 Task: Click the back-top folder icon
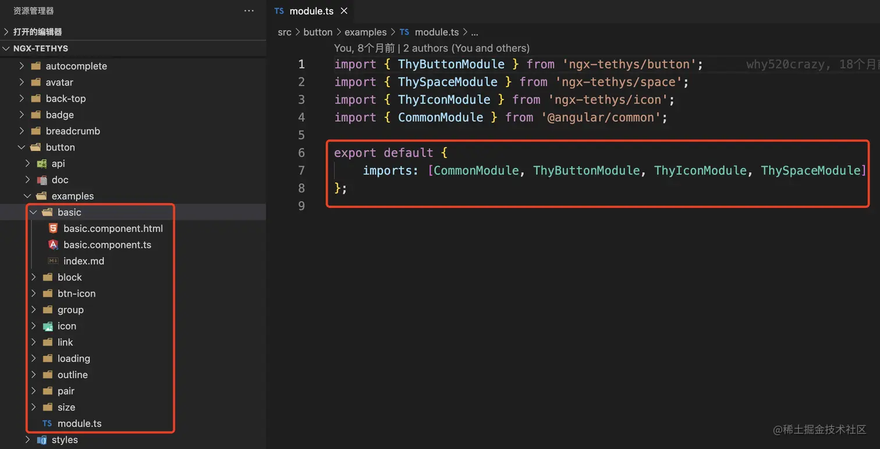(x=36, y=98)
